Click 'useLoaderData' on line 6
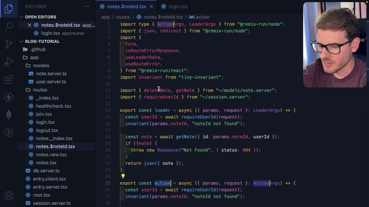 [142, 57]
